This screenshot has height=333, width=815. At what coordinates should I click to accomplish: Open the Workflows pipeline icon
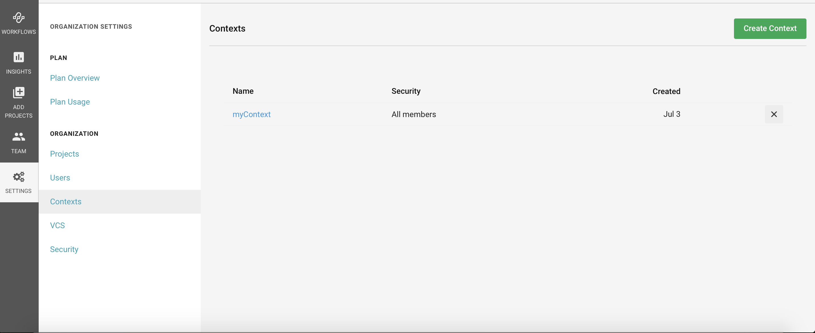coord(19,18)
